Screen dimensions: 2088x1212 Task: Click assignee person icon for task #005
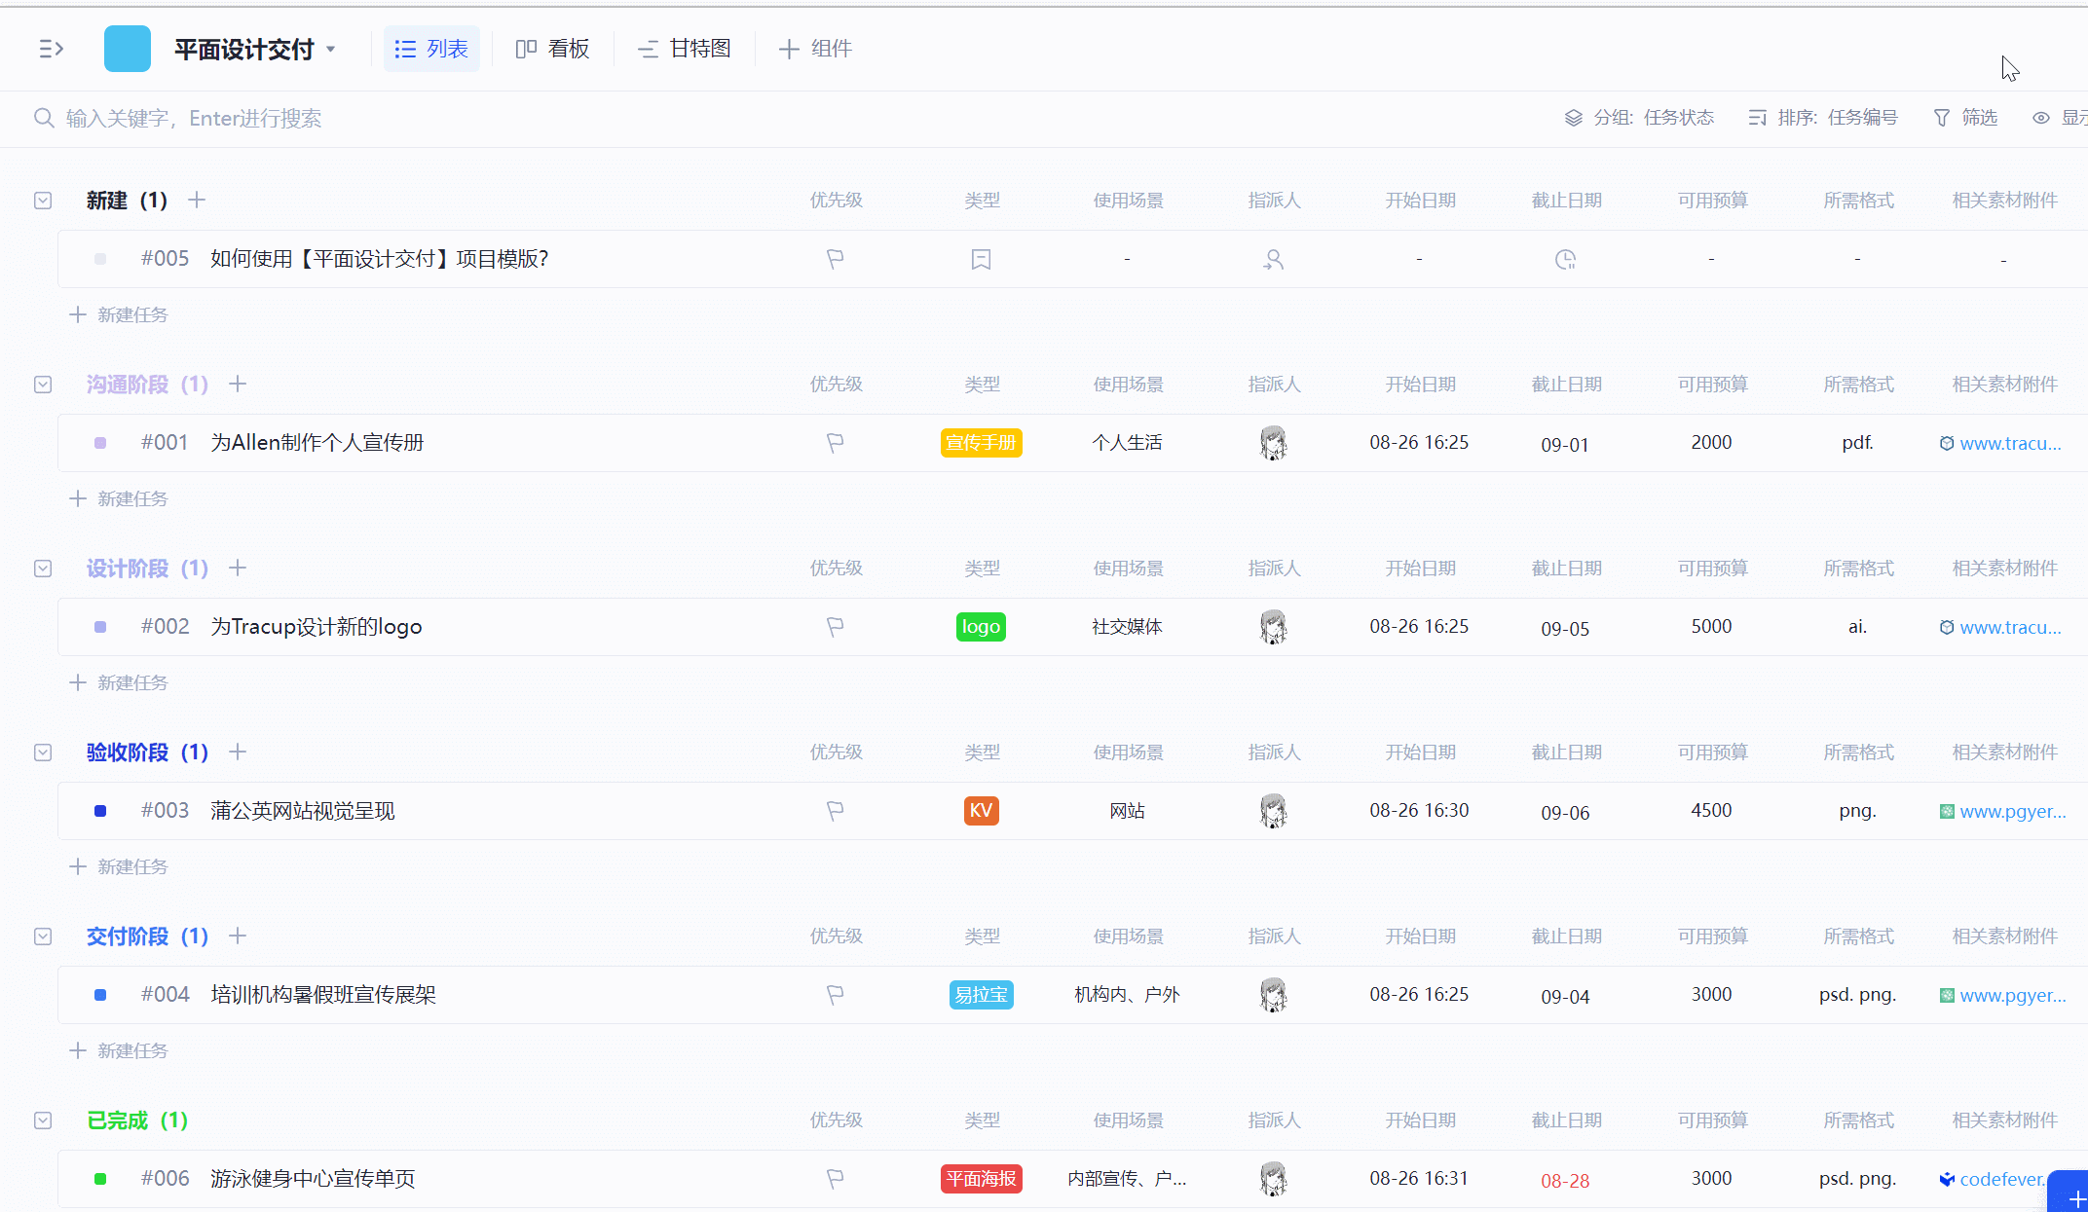(x=1273, y=259)
